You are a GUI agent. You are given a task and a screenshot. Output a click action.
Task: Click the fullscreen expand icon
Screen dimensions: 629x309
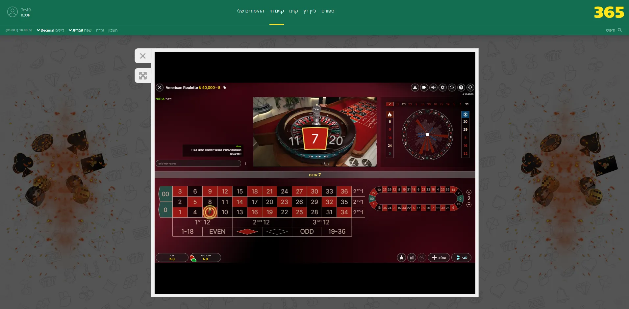tap(143, 76)
